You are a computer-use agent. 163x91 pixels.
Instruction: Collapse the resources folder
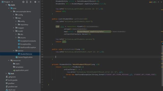pyautogui.click(x=9, y=60)
